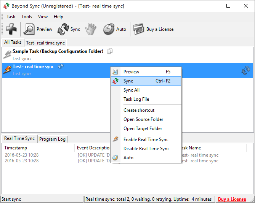Open Task Log File from context menu

136,99
